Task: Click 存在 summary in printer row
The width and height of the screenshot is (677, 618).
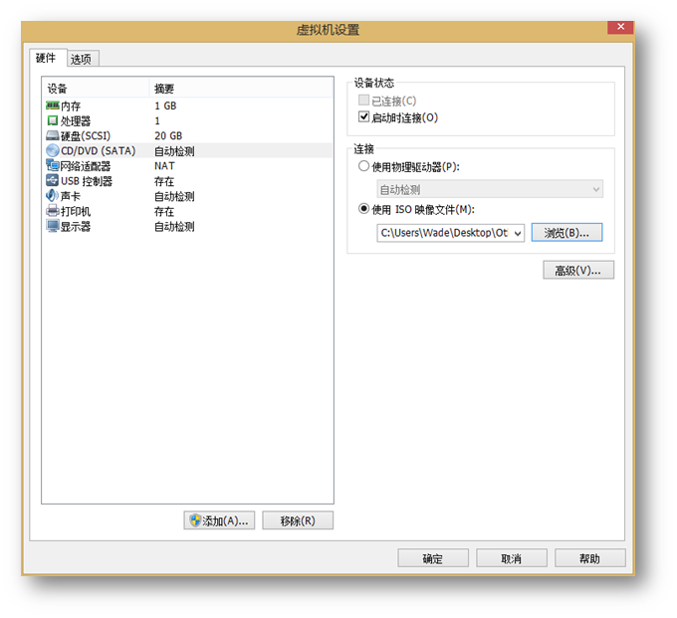Action: pos(164,211)
